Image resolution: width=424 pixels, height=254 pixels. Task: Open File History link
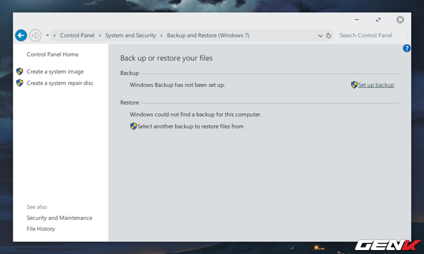41,229
